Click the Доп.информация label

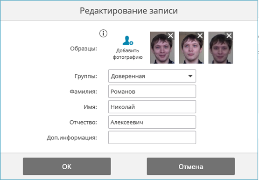[72, 138]
